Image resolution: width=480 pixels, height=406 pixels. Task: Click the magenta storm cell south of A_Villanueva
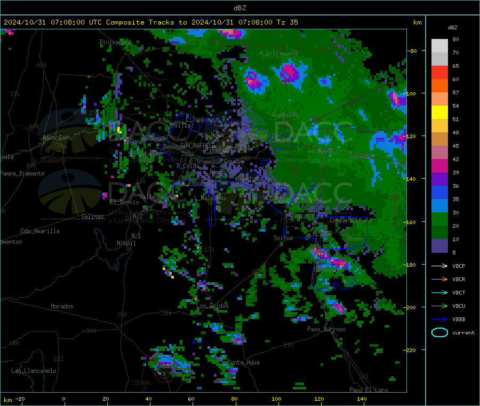coord(289,73)
